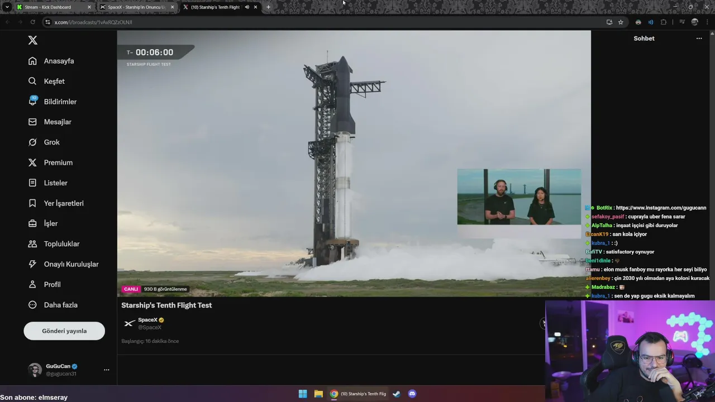The height and width of the screenshot is (402, 715).
Task: Open Steam from the taskbar
Action: pos(397,394)
